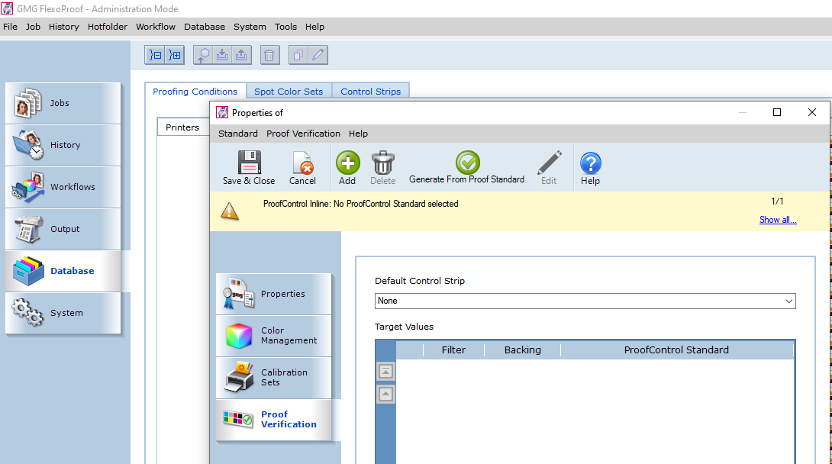Click the pencil edit icon in main toolbar
This screenshot has width=832, height=464.
318,55
